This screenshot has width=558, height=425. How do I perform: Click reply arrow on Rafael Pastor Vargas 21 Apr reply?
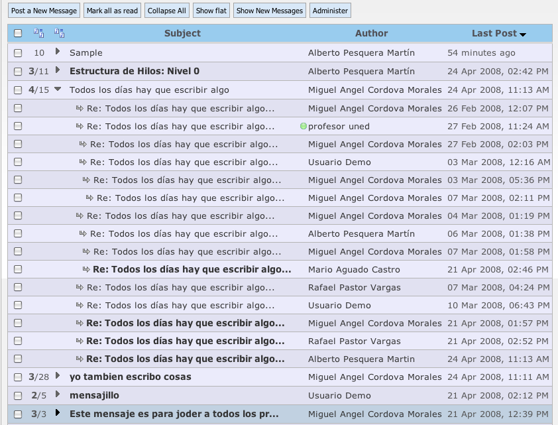80,341
